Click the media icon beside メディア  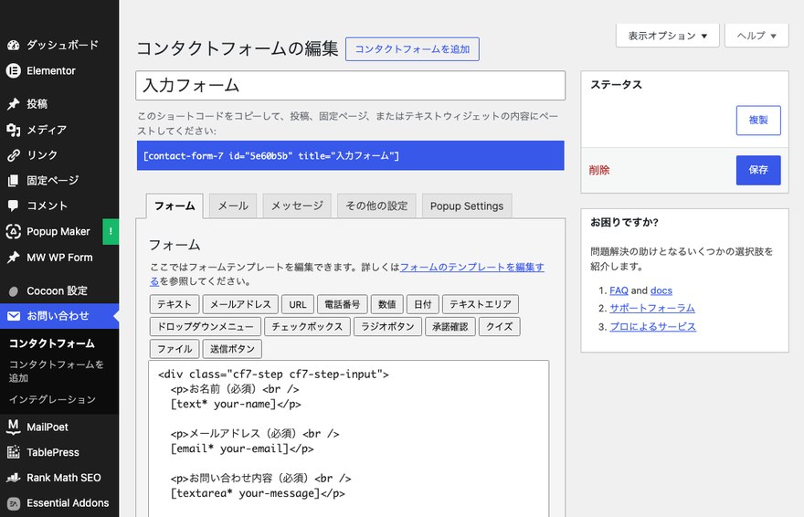click(14, 130)
